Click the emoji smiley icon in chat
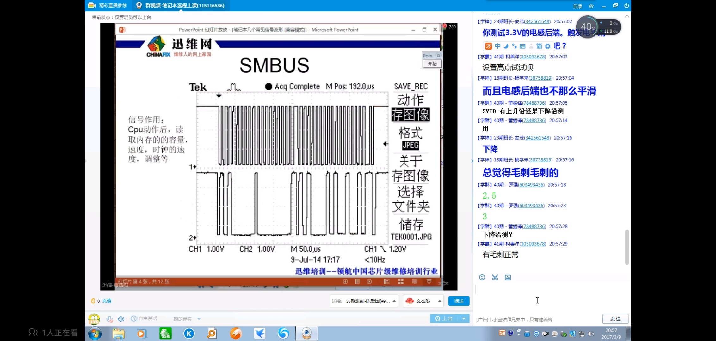 [482, 277]
